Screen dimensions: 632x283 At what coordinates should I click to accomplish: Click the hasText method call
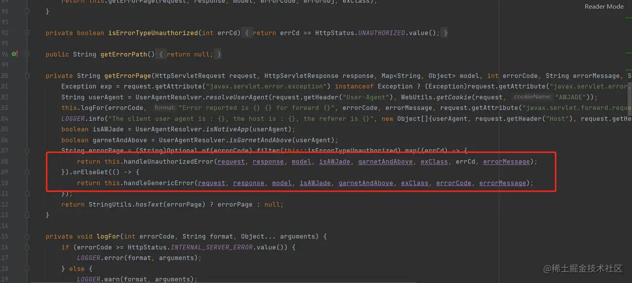pyautogui.click(x=149, y=205)
